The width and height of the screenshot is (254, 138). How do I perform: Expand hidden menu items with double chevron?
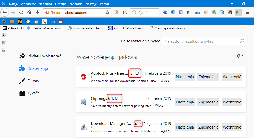pos(4,4)
